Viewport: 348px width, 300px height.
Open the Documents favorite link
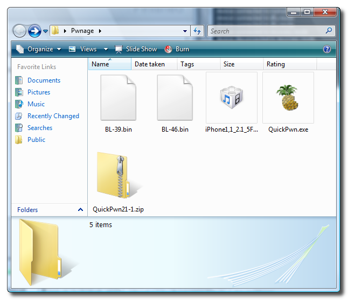pos(44,80)
